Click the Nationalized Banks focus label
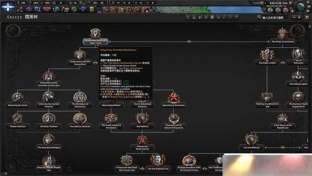This screenshot has height=176, width=312. [111, 105]
